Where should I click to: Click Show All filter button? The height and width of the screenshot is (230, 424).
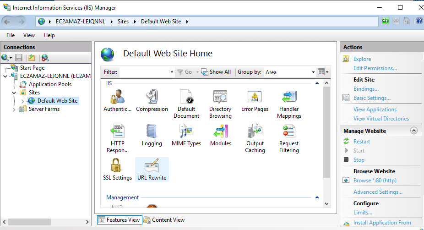coord(216,72)
